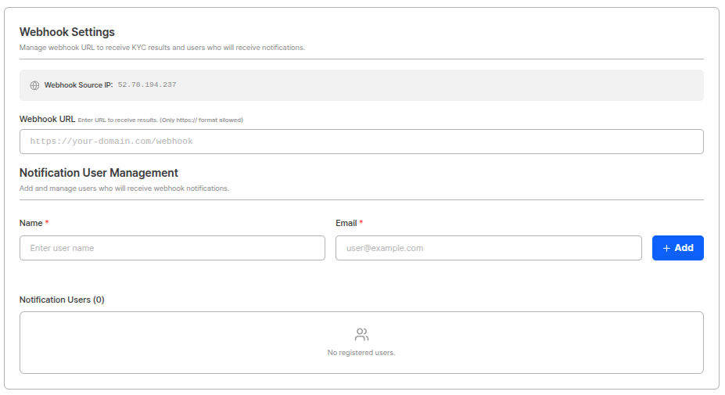Click the Notification Users (0) label

[62, 300]
